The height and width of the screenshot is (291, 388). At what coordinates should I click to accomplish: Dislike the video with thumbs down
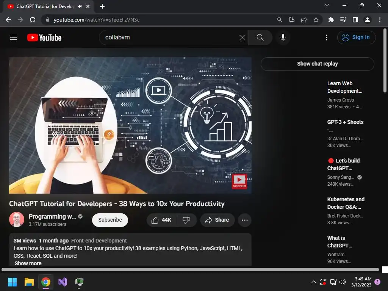pos(186,220)
